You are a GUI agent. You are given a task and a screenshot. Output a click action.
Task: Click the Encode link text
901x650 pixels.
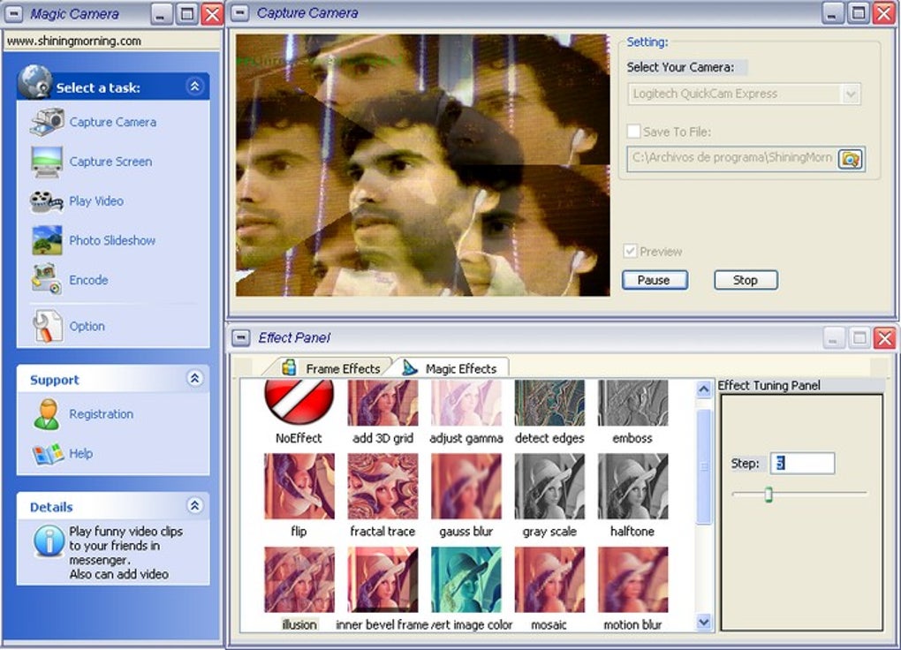point(88,280)
